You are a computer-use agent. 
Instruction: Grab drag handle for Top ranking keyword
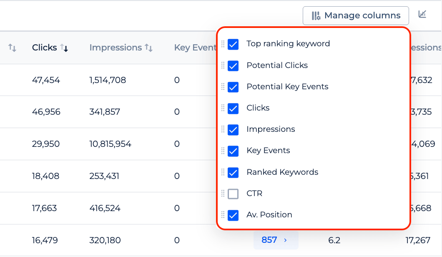click(223, 44)
